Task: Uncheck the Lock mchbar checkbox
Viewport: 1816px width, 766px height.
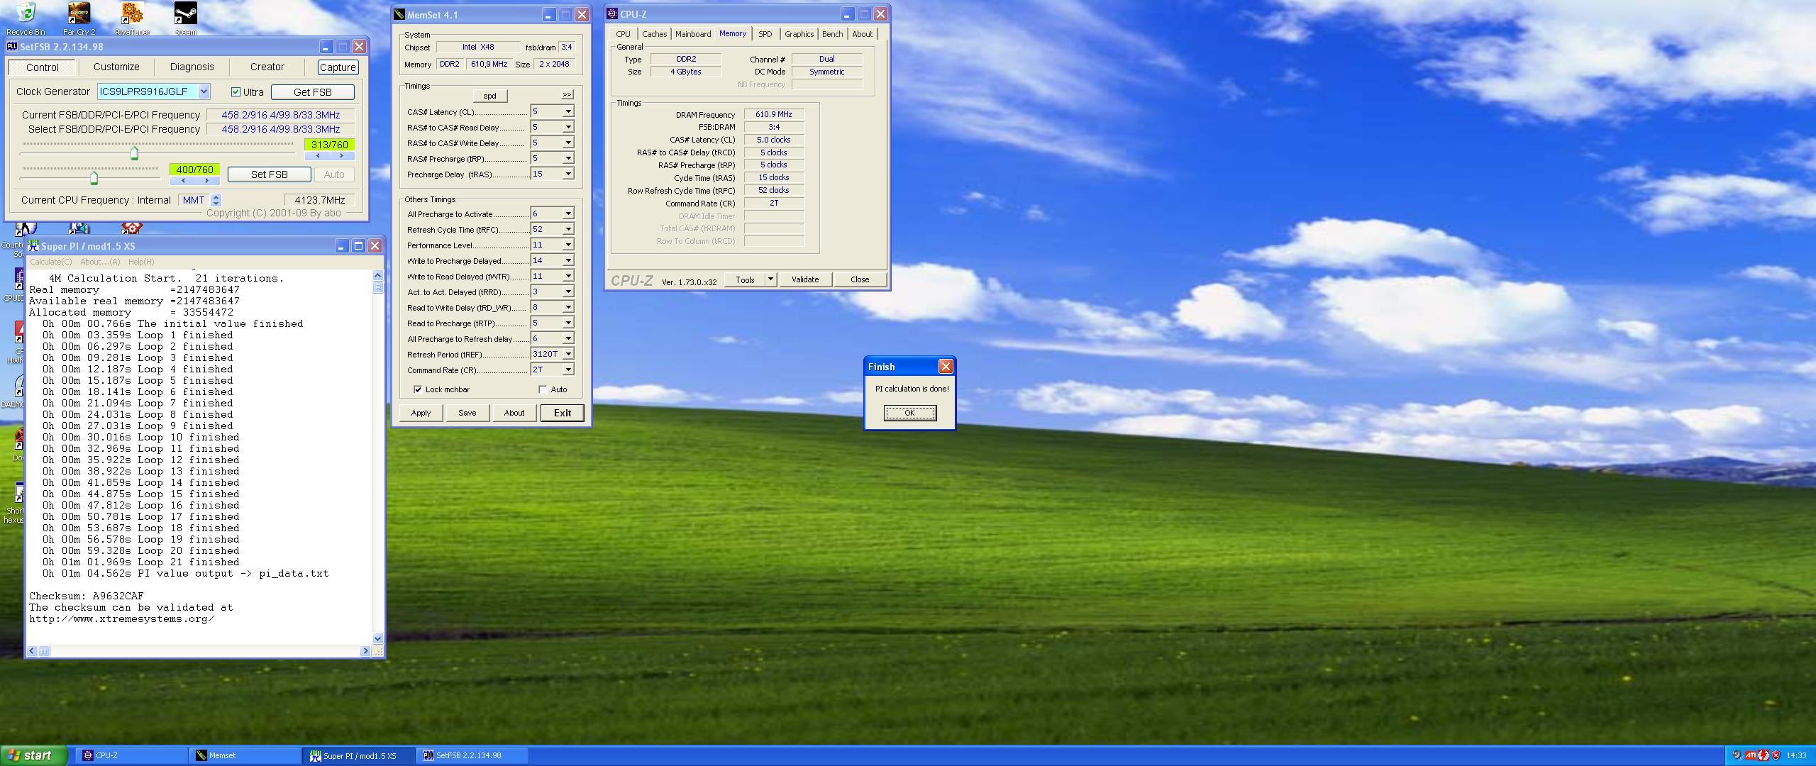Action: click(418, 389)
